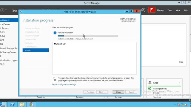Click the wizard title bar icon
This screenshot has height=107, width=191.
pyautogui.click(x=21, y=12)
